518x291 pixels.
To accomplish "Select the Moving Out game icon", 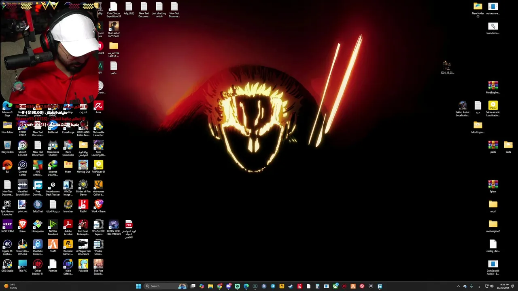I will (x=83, y=167).
